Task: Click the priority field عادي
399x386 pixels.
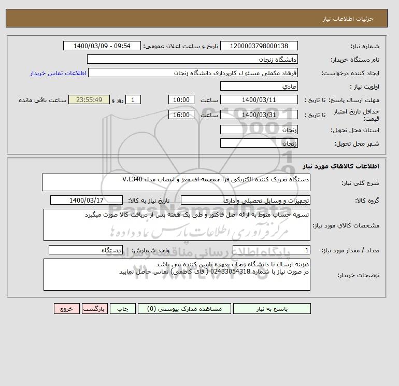Action: [x=259, y=86]
